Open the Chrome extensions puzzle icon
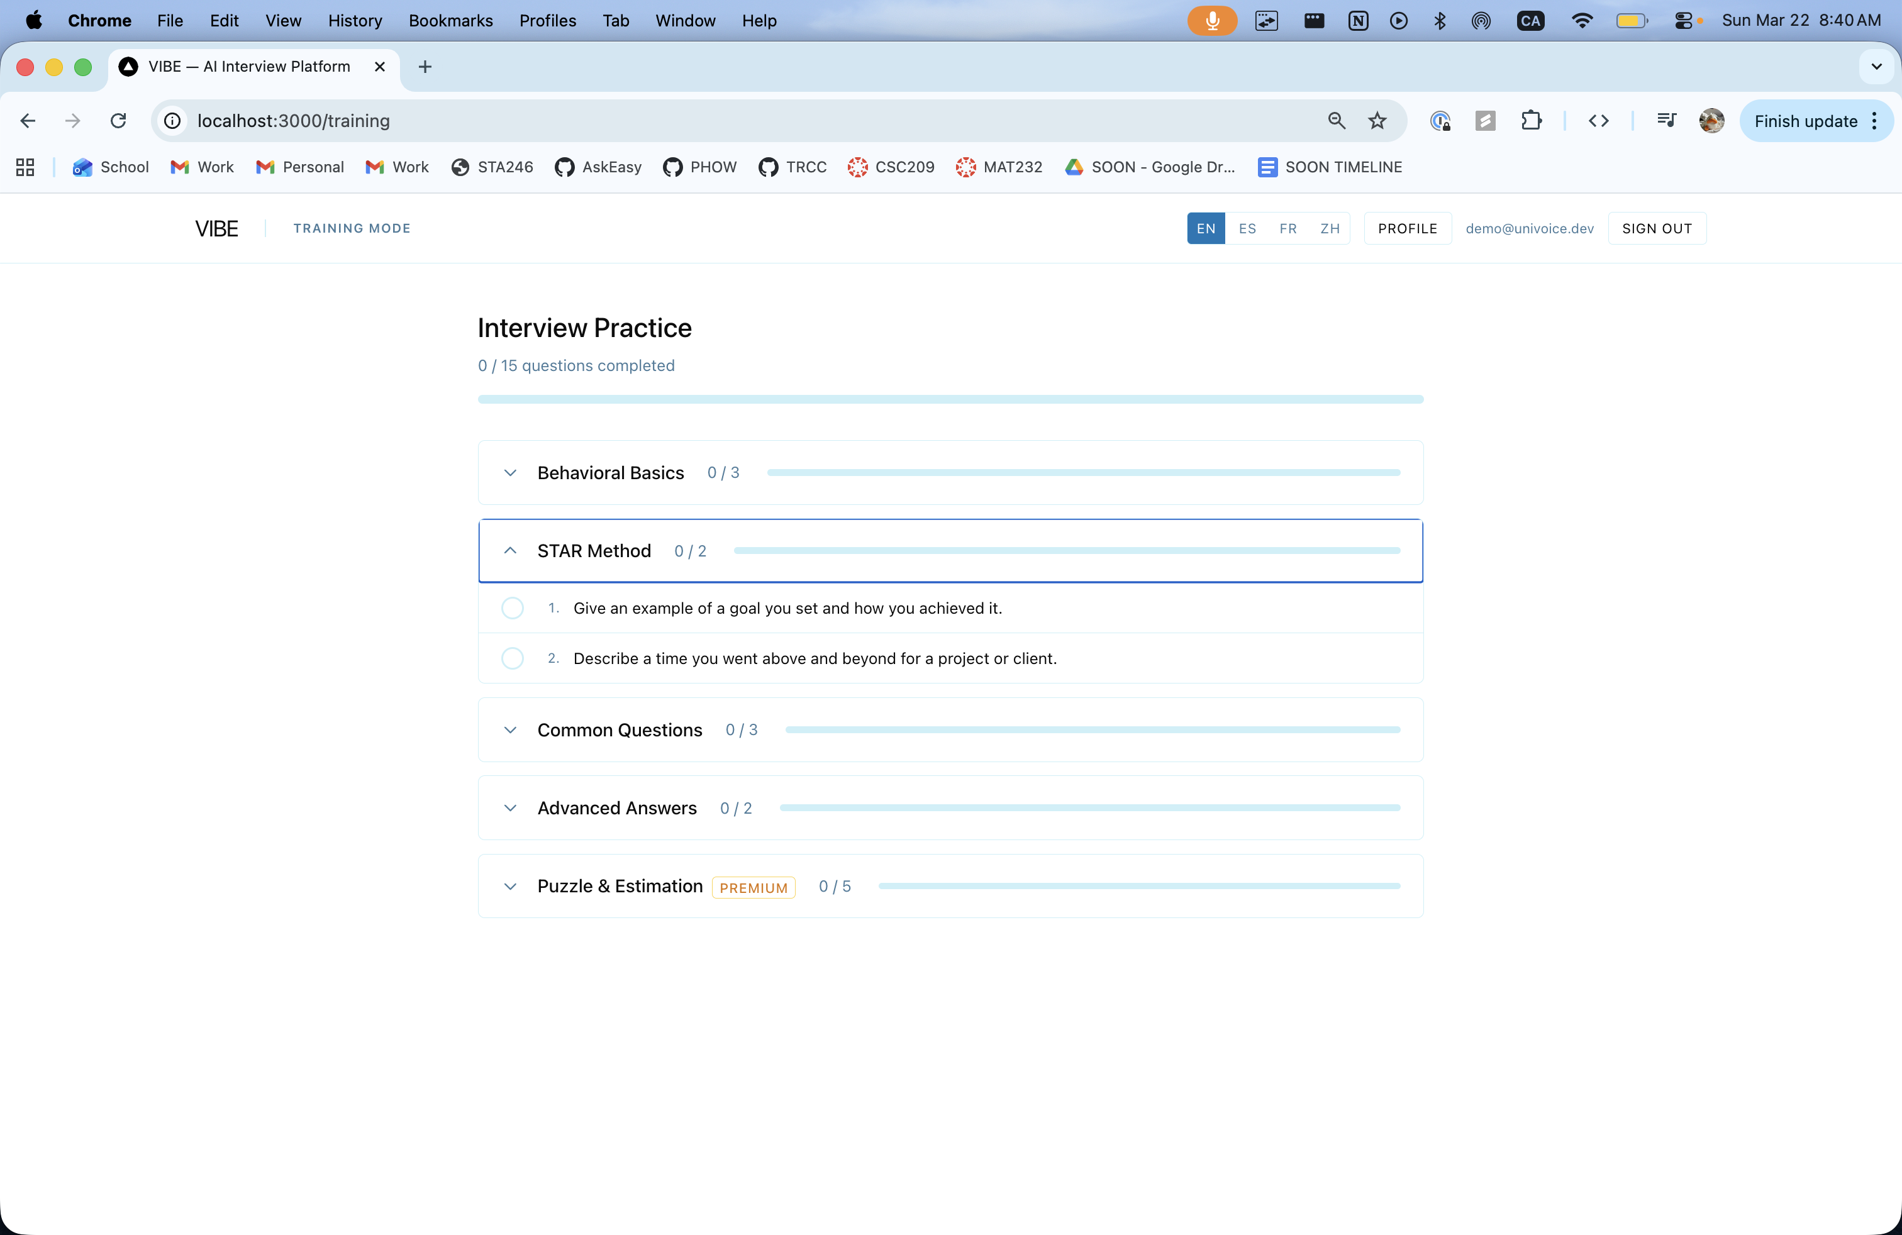 click(1530, 121)
